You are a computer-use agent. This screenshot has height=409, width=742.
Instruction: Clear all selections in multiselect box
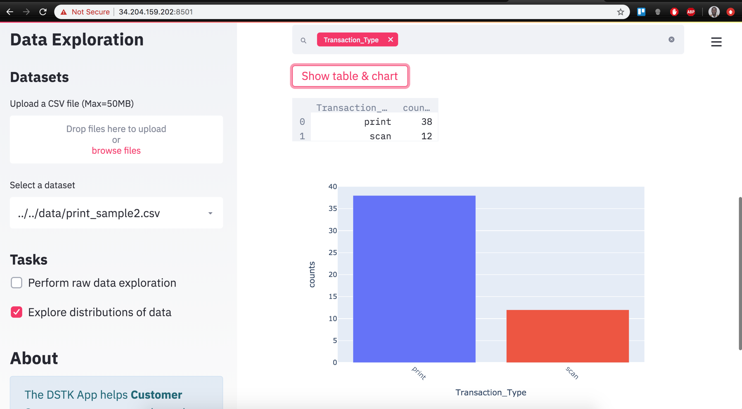671,40
